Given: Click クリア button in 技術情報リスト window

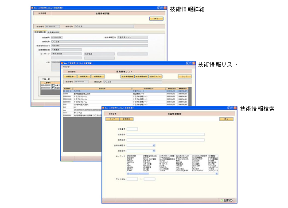Looking at the screenshot, I should tap(184, 77).
